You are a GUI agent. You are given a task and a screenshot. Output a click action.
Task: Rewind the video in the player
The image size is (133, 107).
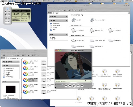point(70,86)
